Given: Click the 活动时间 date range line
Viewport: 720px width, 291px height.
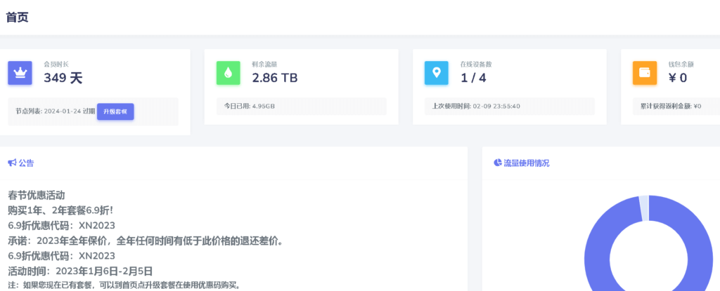Looking at the screenshot, I should pyautogui.click(x=80, y=271).
